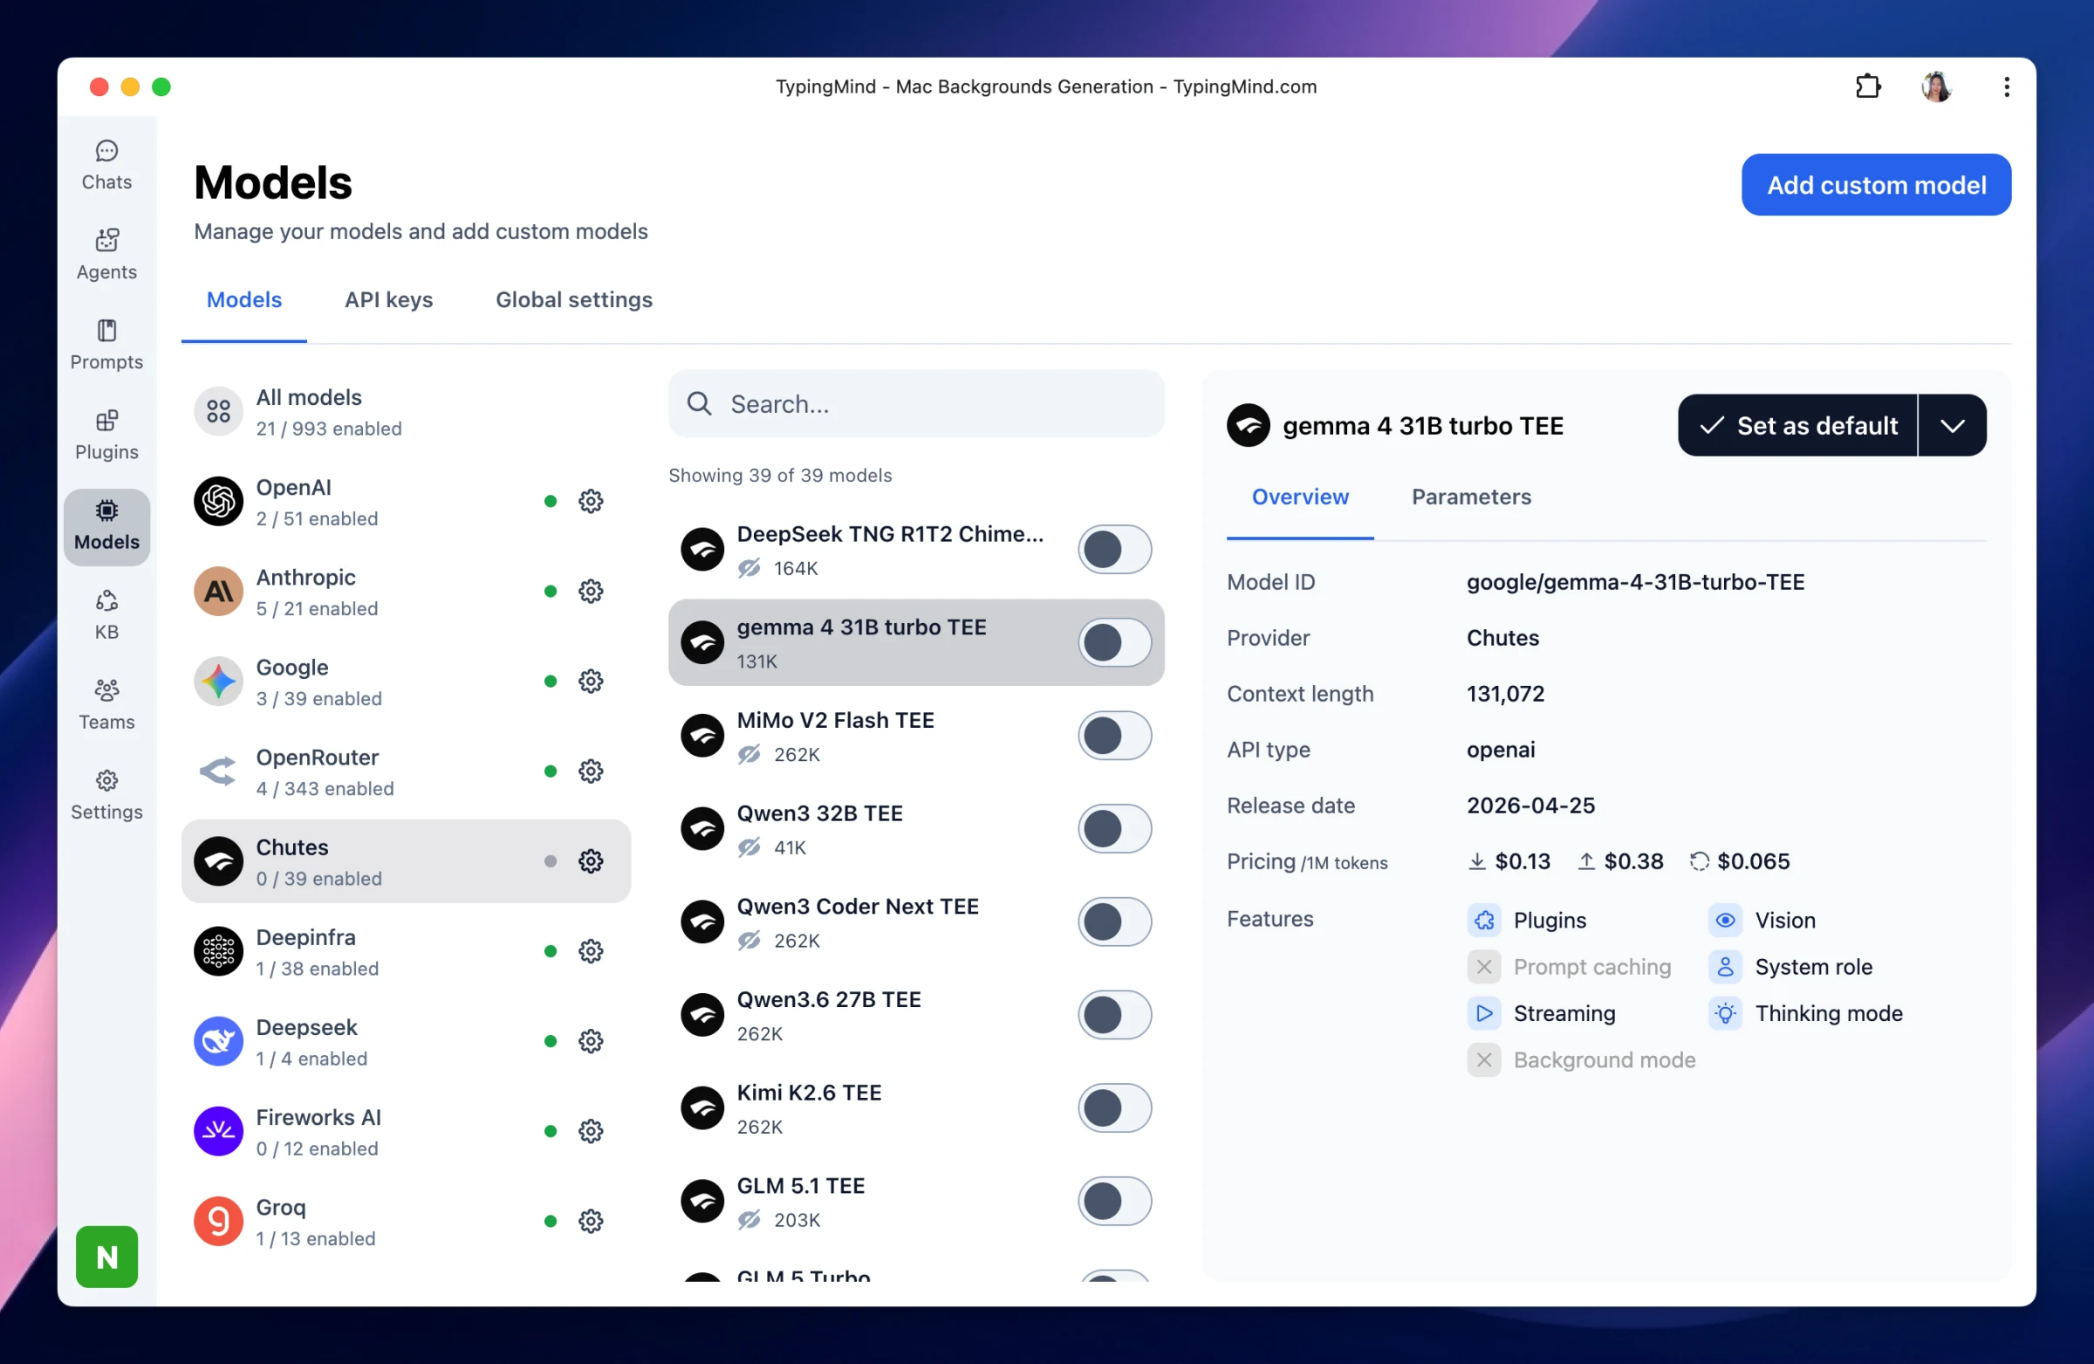This screenshot has width=2094, height=1364.
Task: Select All models in provider list
Action: (x=406, y=412)
